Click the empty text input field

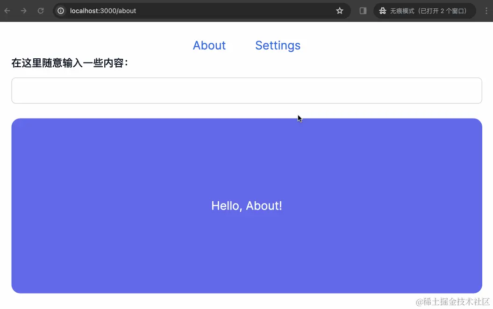pyautogui.click(x=247, y=91)
